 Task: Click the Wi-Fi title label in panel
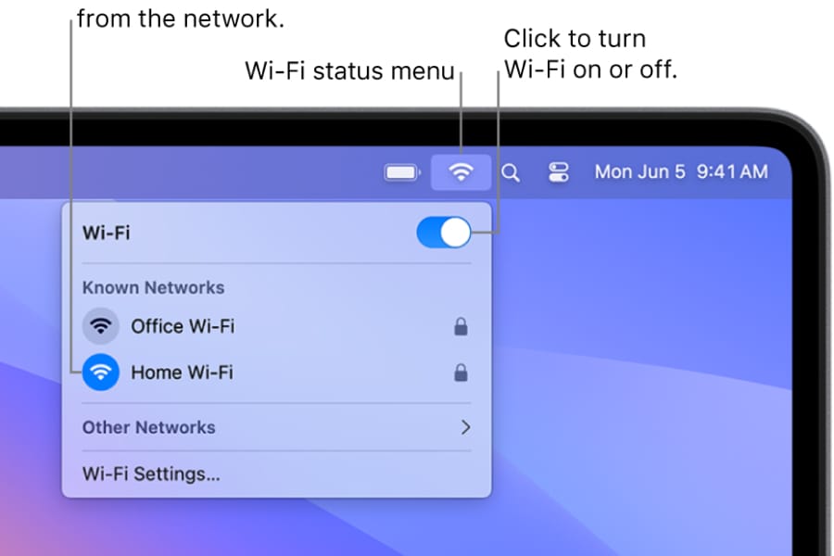[x=106, y=233]
